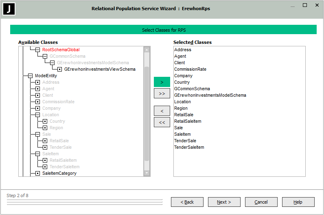
Task: Select SaleItemCategory in Available Classes
Action: tap(59, 174)
